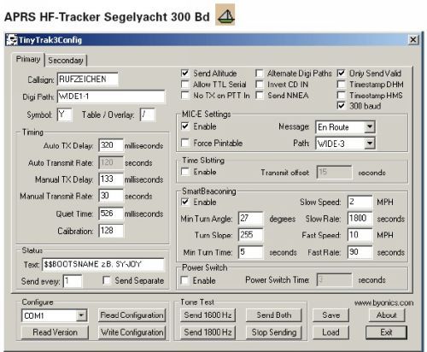Check Force Printable option

pos(185,143)
